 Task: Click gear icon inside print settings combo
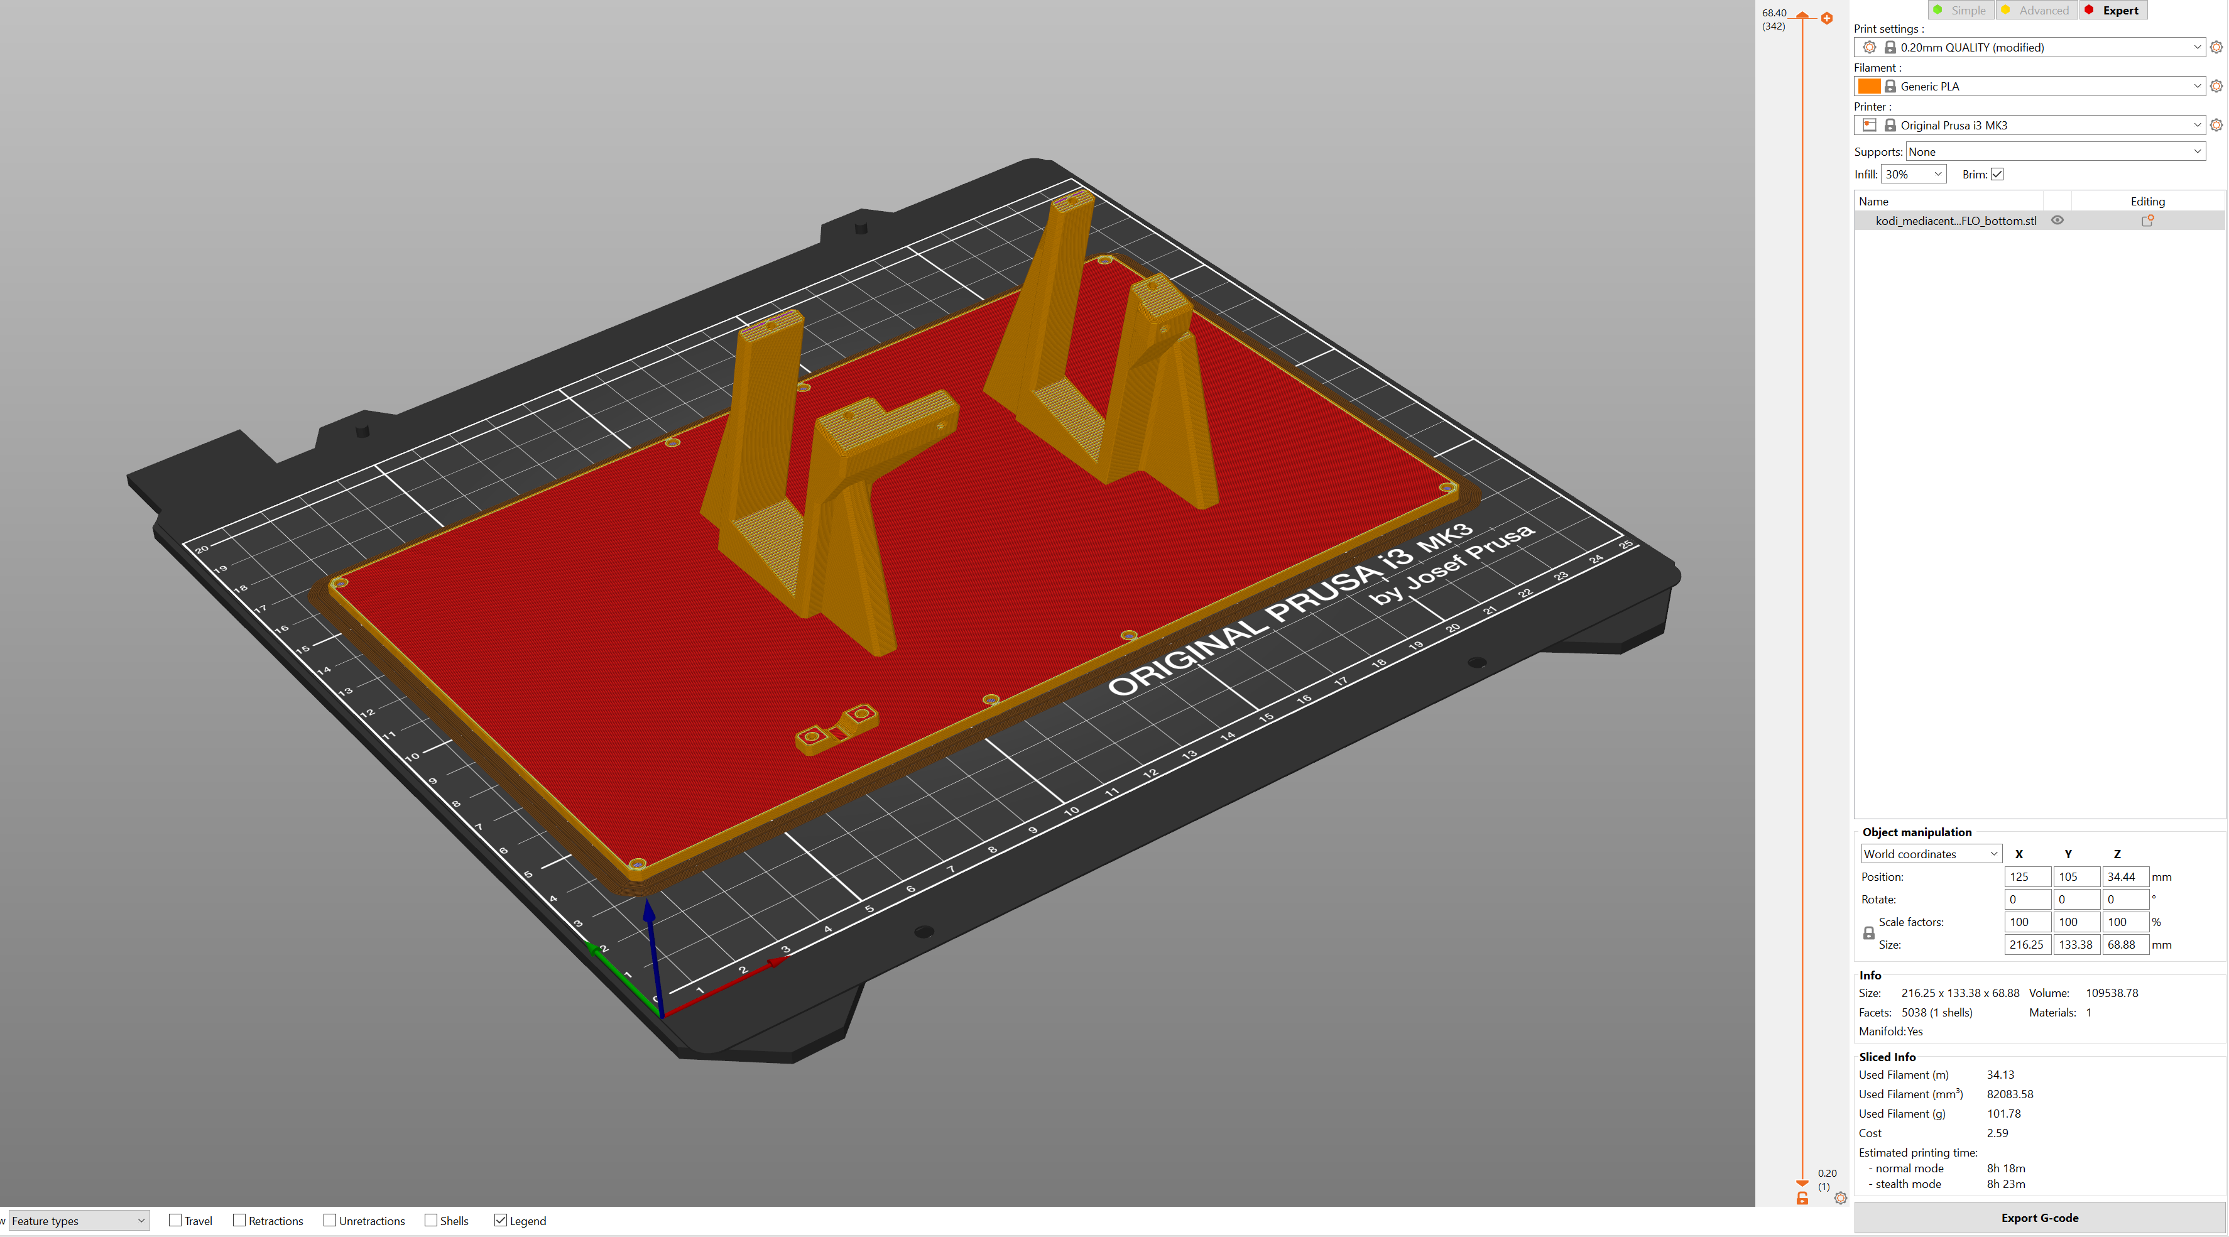(1869, 48)
